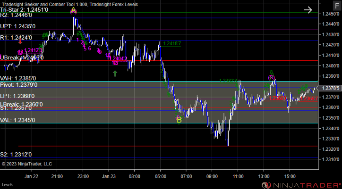
Task: Click the yellow A marker near chart top
Action: [x=74, y=10]
